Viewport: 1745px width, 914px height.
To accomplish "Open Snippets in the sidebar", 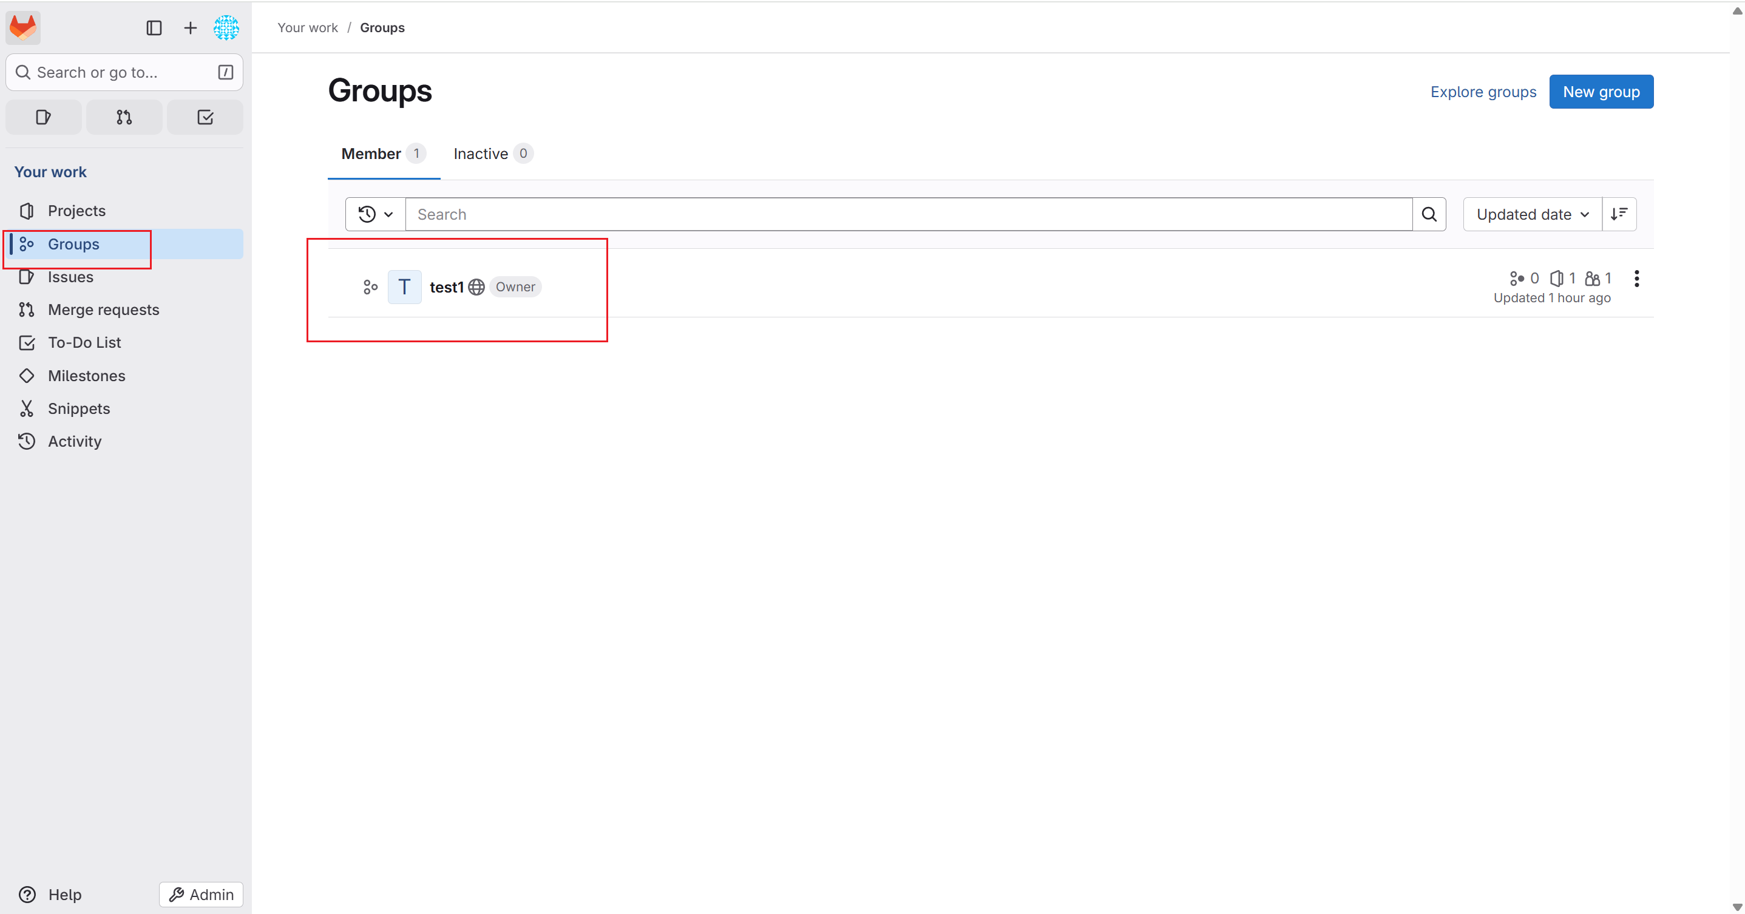I will [x=78, y=408].
